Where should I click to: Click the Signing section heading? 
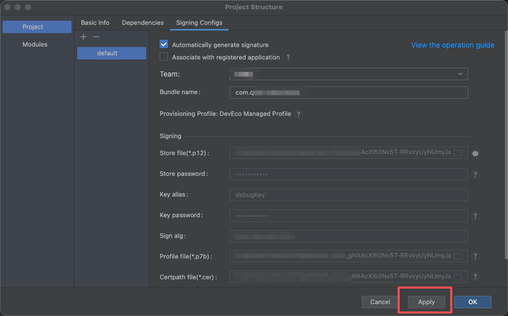[x=171, y=136]
